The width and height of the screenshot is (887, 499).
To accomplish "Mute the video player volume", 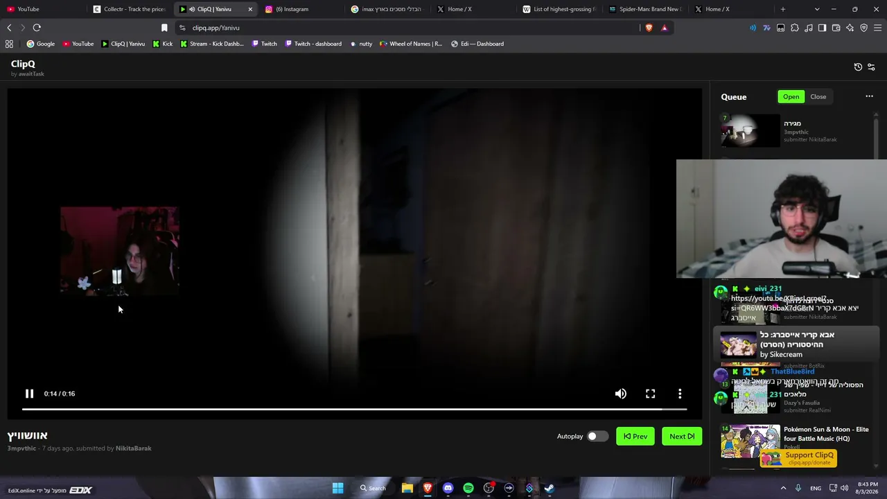I will pos(621,394).
